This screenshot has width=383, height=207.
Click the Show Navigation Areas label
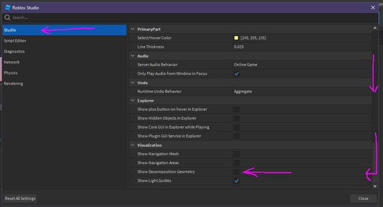[x=158, y=162]
